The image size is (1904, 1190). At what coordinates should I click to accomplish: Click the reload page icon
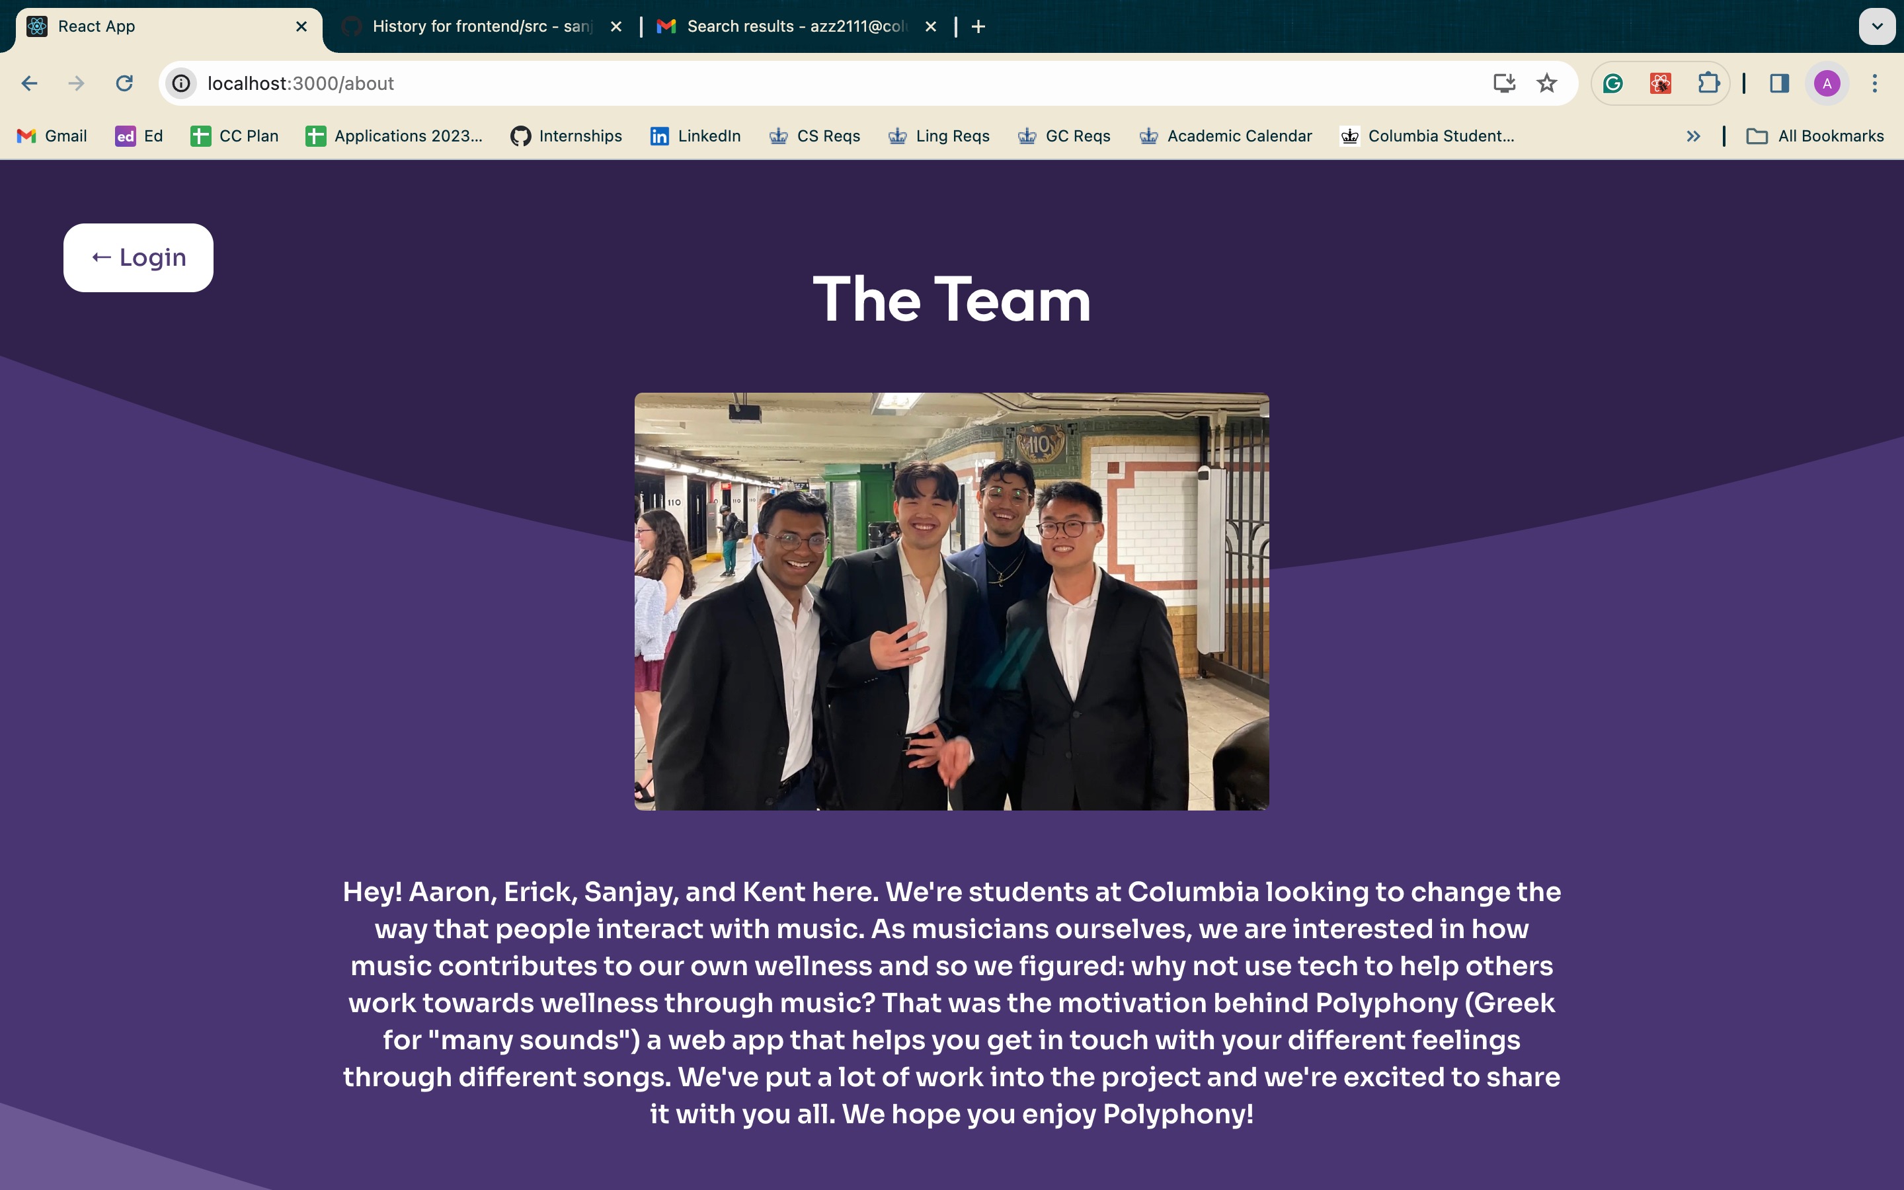pyautogui.click(x=124, y=83)
